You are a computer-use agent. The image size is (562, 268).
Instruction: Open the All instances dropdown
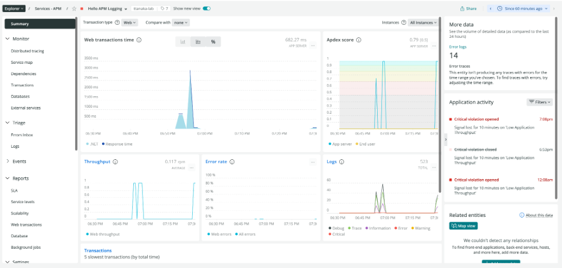point(422,22)
